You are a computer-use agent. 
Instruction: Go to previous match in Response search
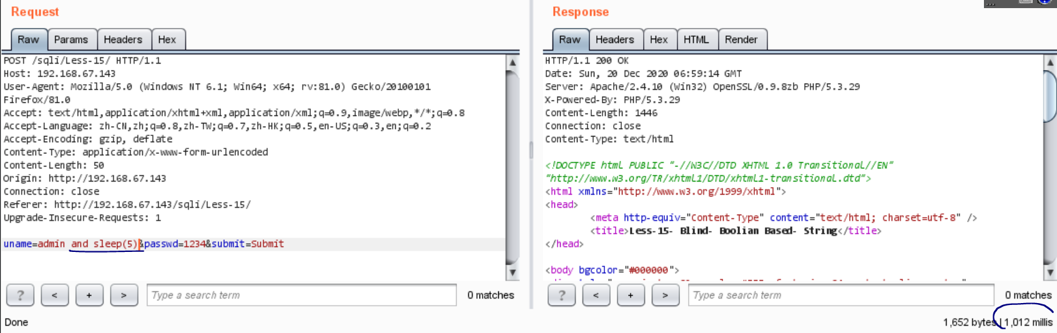(x=596, y=295)
